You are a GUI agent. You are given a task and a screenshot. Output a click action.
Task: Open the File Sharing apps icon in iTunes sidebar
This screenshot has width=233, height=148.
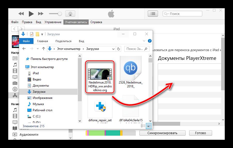point(15,95)
